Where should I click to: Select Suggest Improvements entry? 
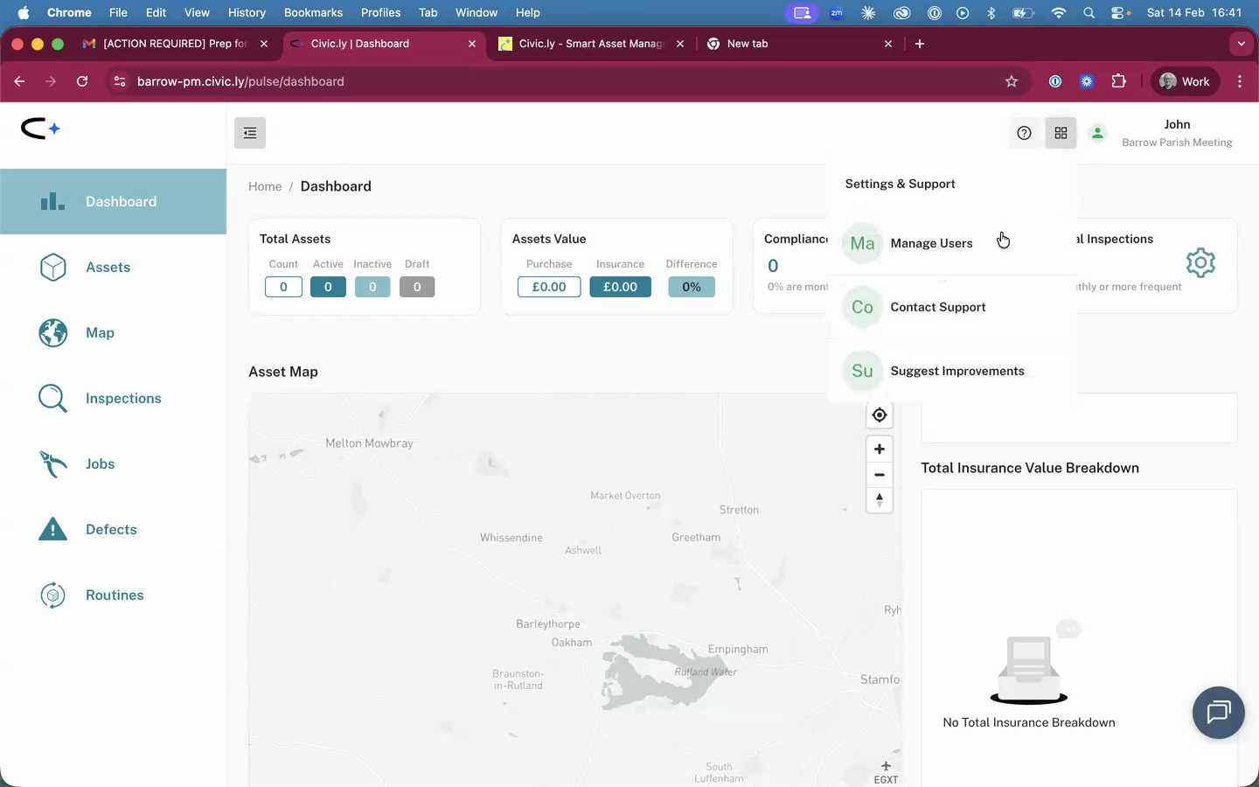956,371
